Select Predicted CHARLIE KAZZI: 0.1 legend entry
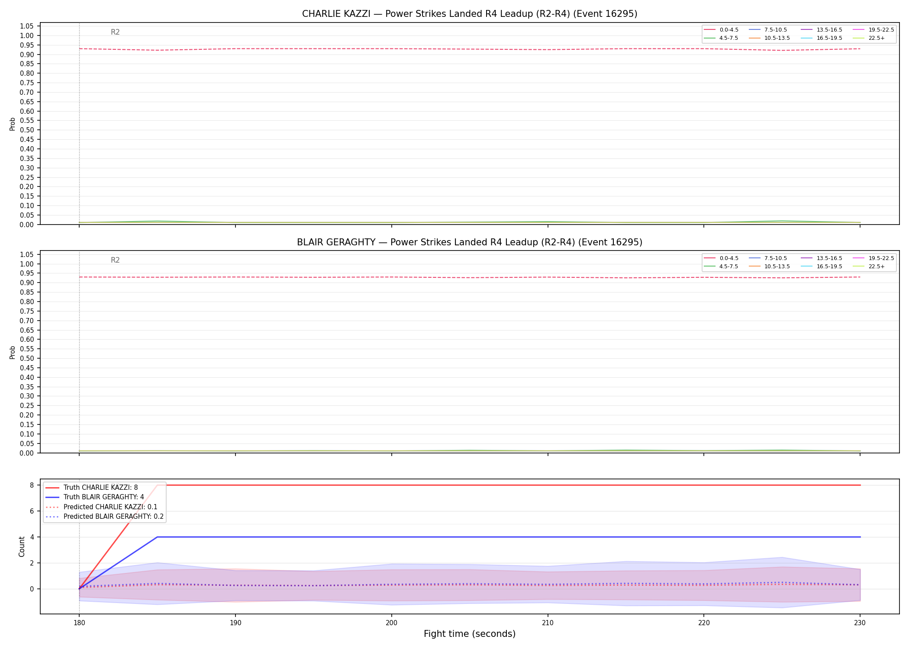This screenshot has height=649, width=909. coord(101,507)
